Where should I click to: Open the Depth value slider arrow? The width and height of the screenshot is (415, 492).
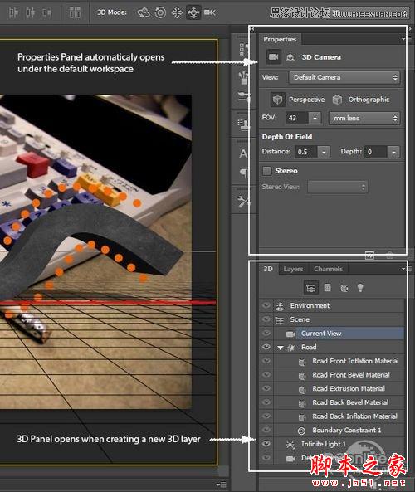click(x=393, y=152)
